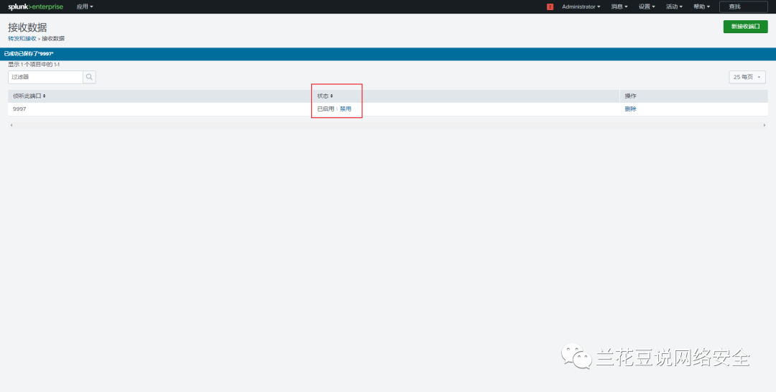This screenshot has height=392, width=776.
Task: Click the 9997 port cell
Action: tap(20, 109)
